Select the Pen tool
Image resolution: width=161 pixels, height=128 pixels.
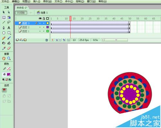(4, 28)
